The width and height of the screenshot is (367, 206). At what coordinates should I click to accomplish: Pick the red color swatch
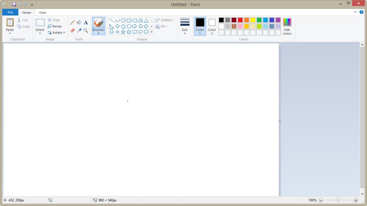click(x=240, y=20)
